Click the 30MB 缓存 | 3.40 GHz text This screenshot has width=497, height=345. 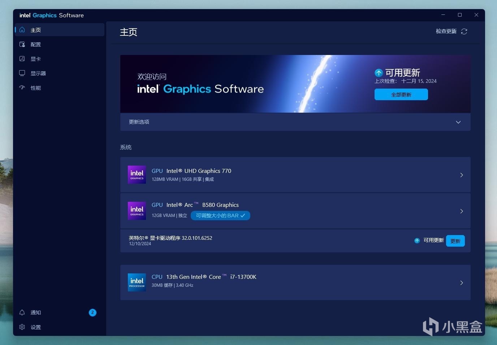tap(172, 285)
